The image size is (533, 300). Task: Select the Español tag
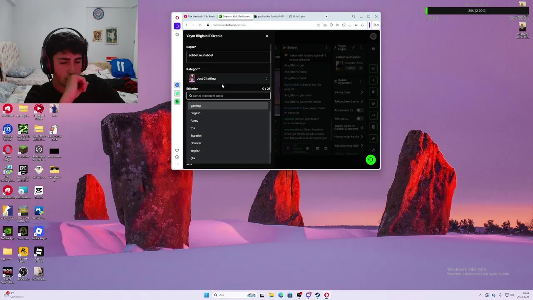[227, 136]
